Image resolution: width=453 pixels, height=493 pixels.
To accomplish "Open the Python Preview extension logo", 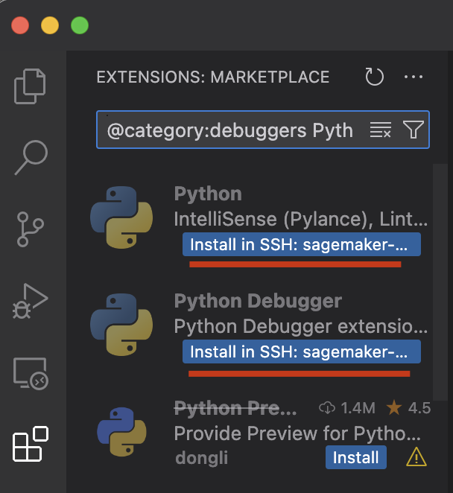I will tap(121, 432).
